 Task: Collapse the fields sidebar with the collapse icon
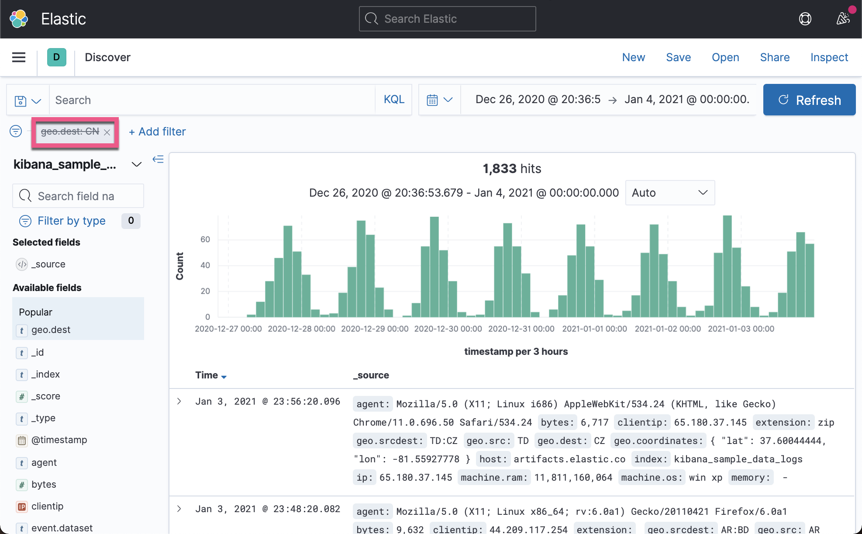158,160
